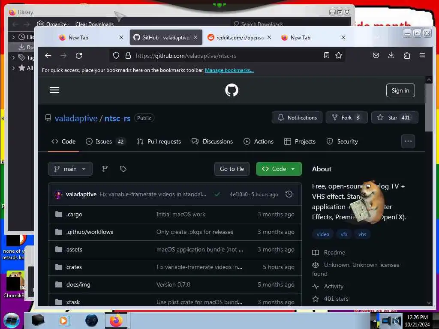Screen dimensions: 439x329
Task: Open the crates folder
Action: 74,267
